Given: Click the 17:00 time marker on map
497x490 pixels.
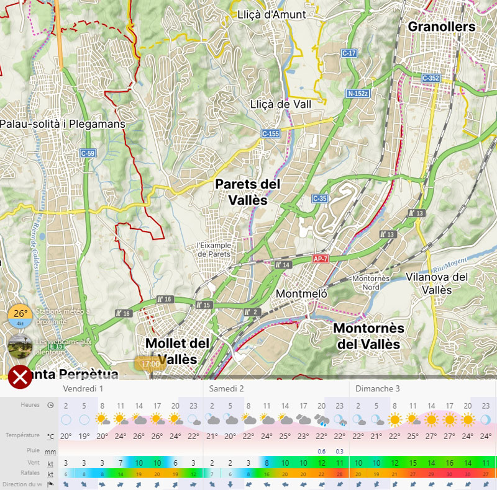Looking at the screenshot, I should pos(150,363).
